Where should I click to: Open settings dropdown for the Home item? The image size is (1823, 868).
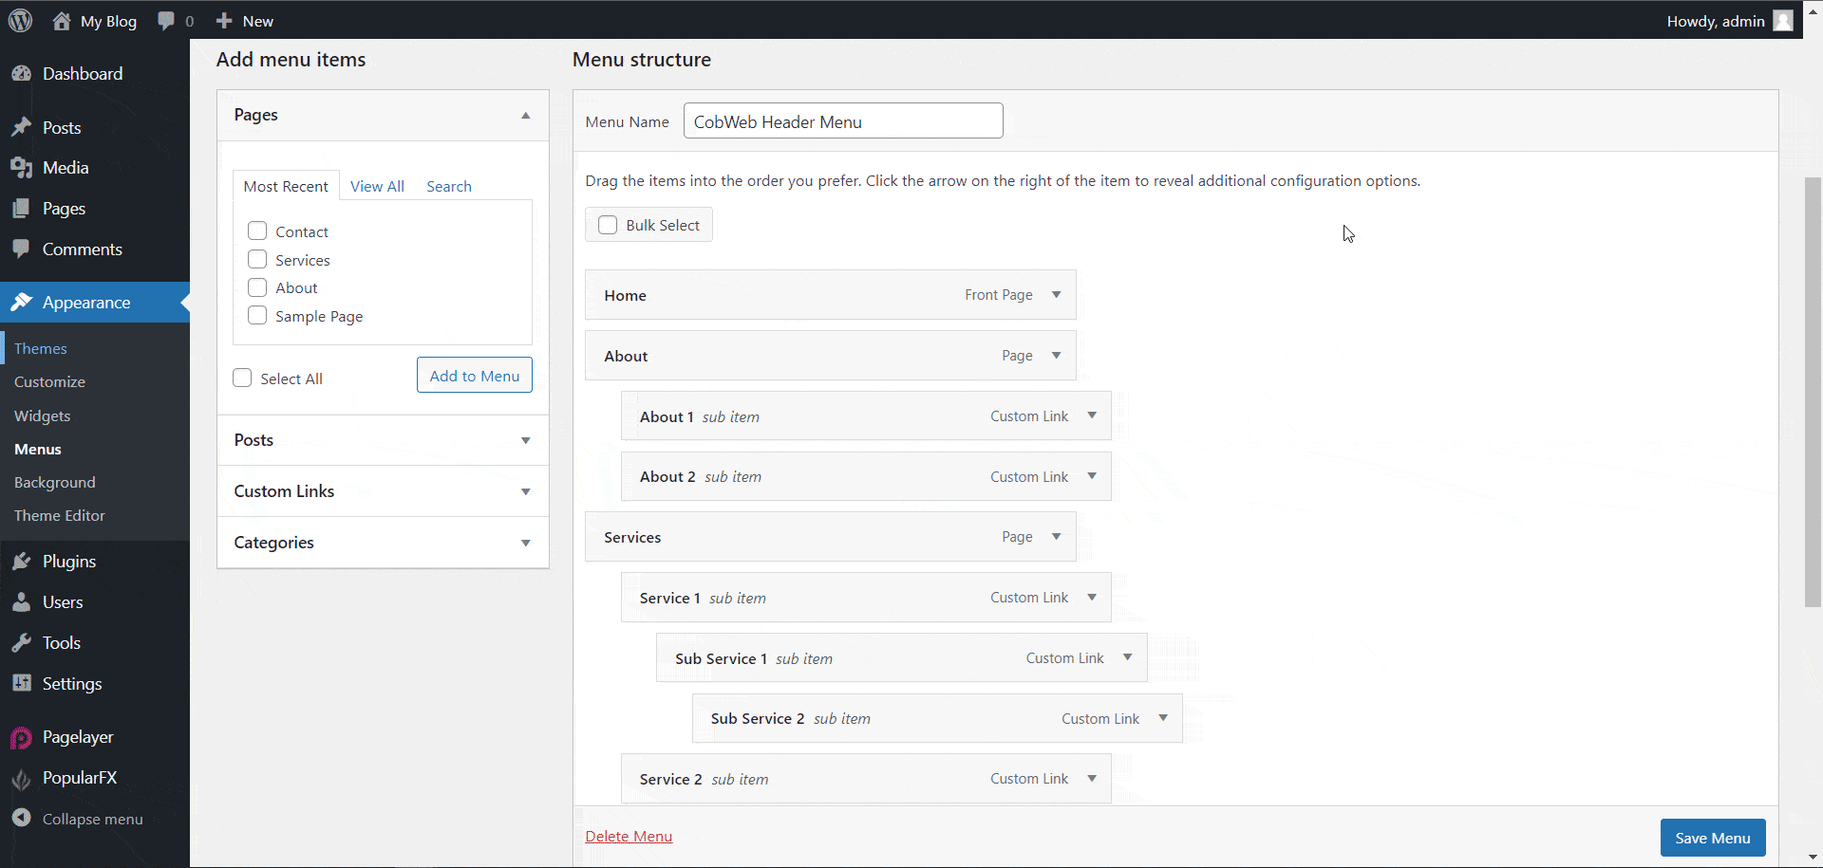[x=1056, y=295]
